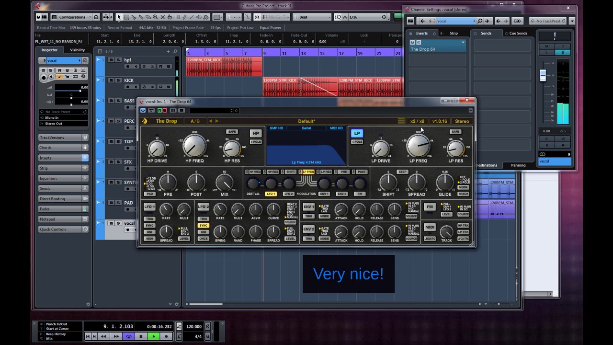Select the Mute (X) tool

[162, 17]
